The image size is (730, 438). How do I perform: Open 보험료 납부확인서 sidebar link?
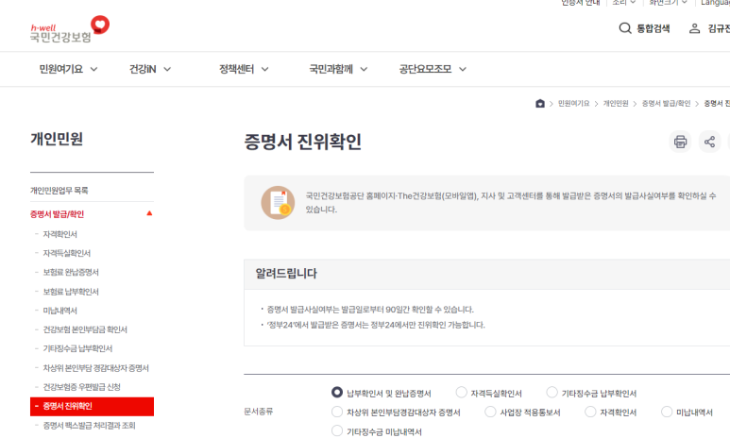tap(71, 292)
